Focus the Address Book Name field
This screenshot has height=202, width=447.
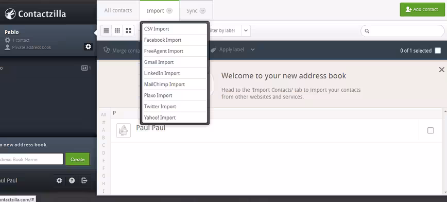pos(31,159)
